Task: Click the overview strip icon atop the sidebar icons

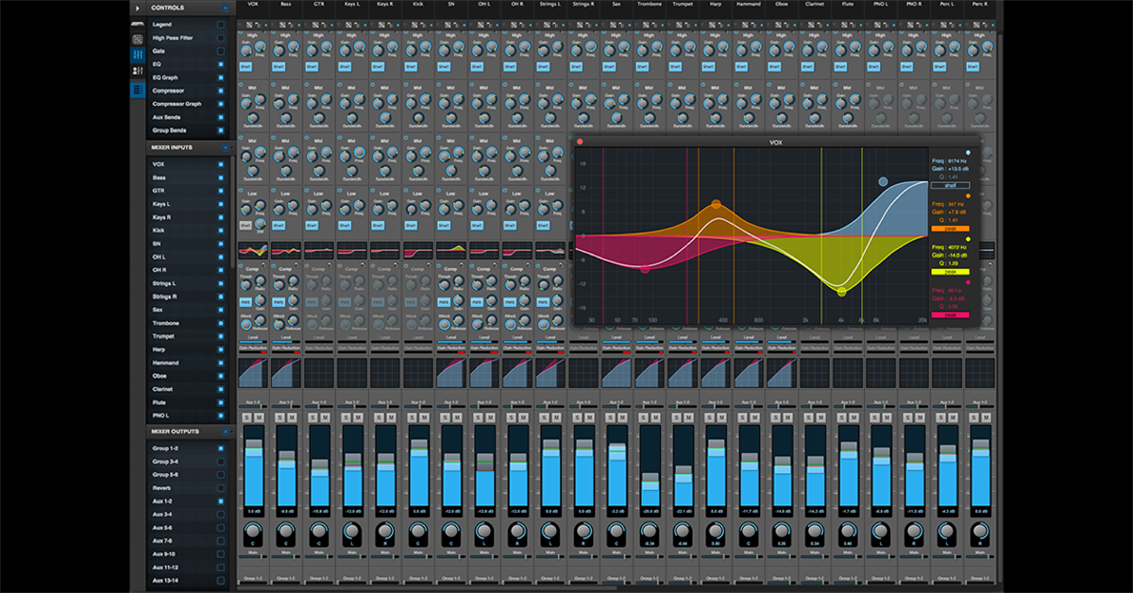Action: 137,24
